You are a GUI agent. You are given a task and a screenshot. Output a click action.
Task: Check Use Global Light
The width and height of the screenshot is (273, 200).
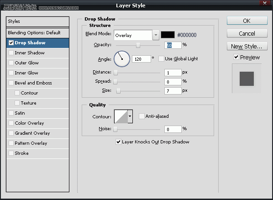[x=161, y=59]
